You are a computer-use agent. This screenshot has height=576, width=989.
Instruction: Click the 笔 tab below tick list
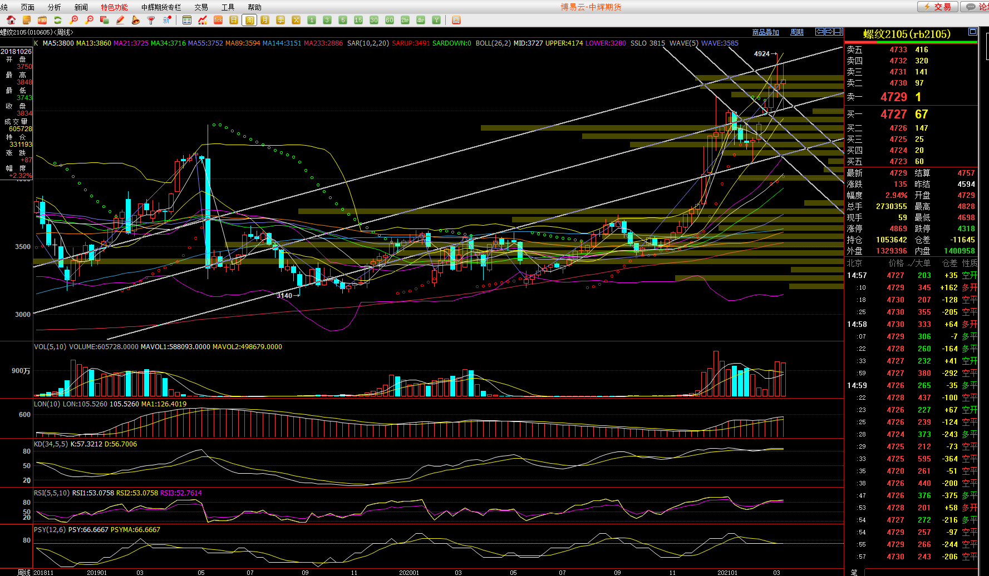(854, 572)
